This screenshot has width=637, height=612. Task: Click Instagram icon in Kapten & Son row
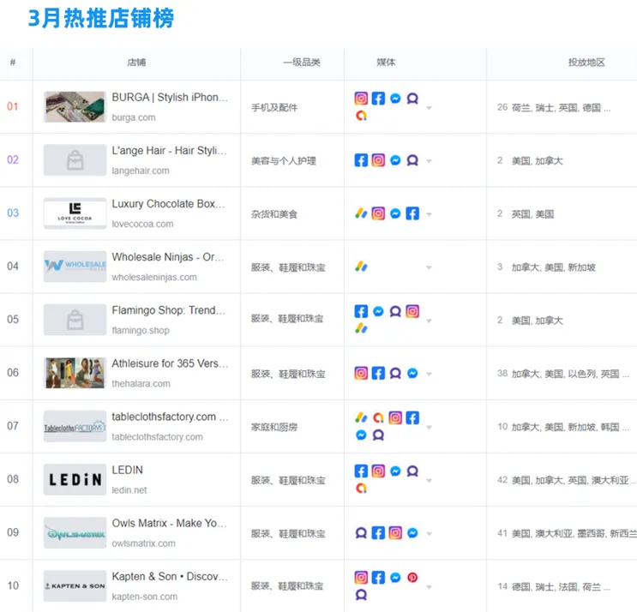coord(361,577)
